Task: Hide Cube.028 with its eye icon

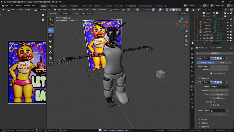Action: tap(228, 32)
